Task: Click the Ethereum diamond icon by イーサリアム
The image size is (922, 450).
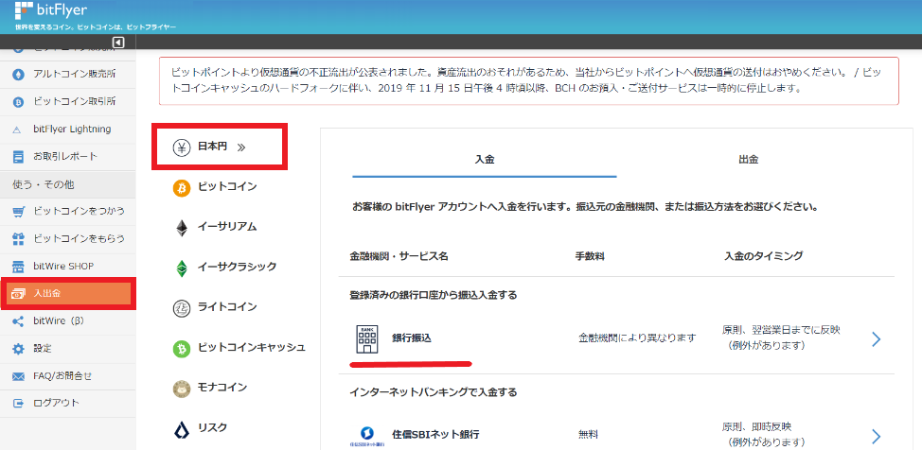Action: (182, 228)
